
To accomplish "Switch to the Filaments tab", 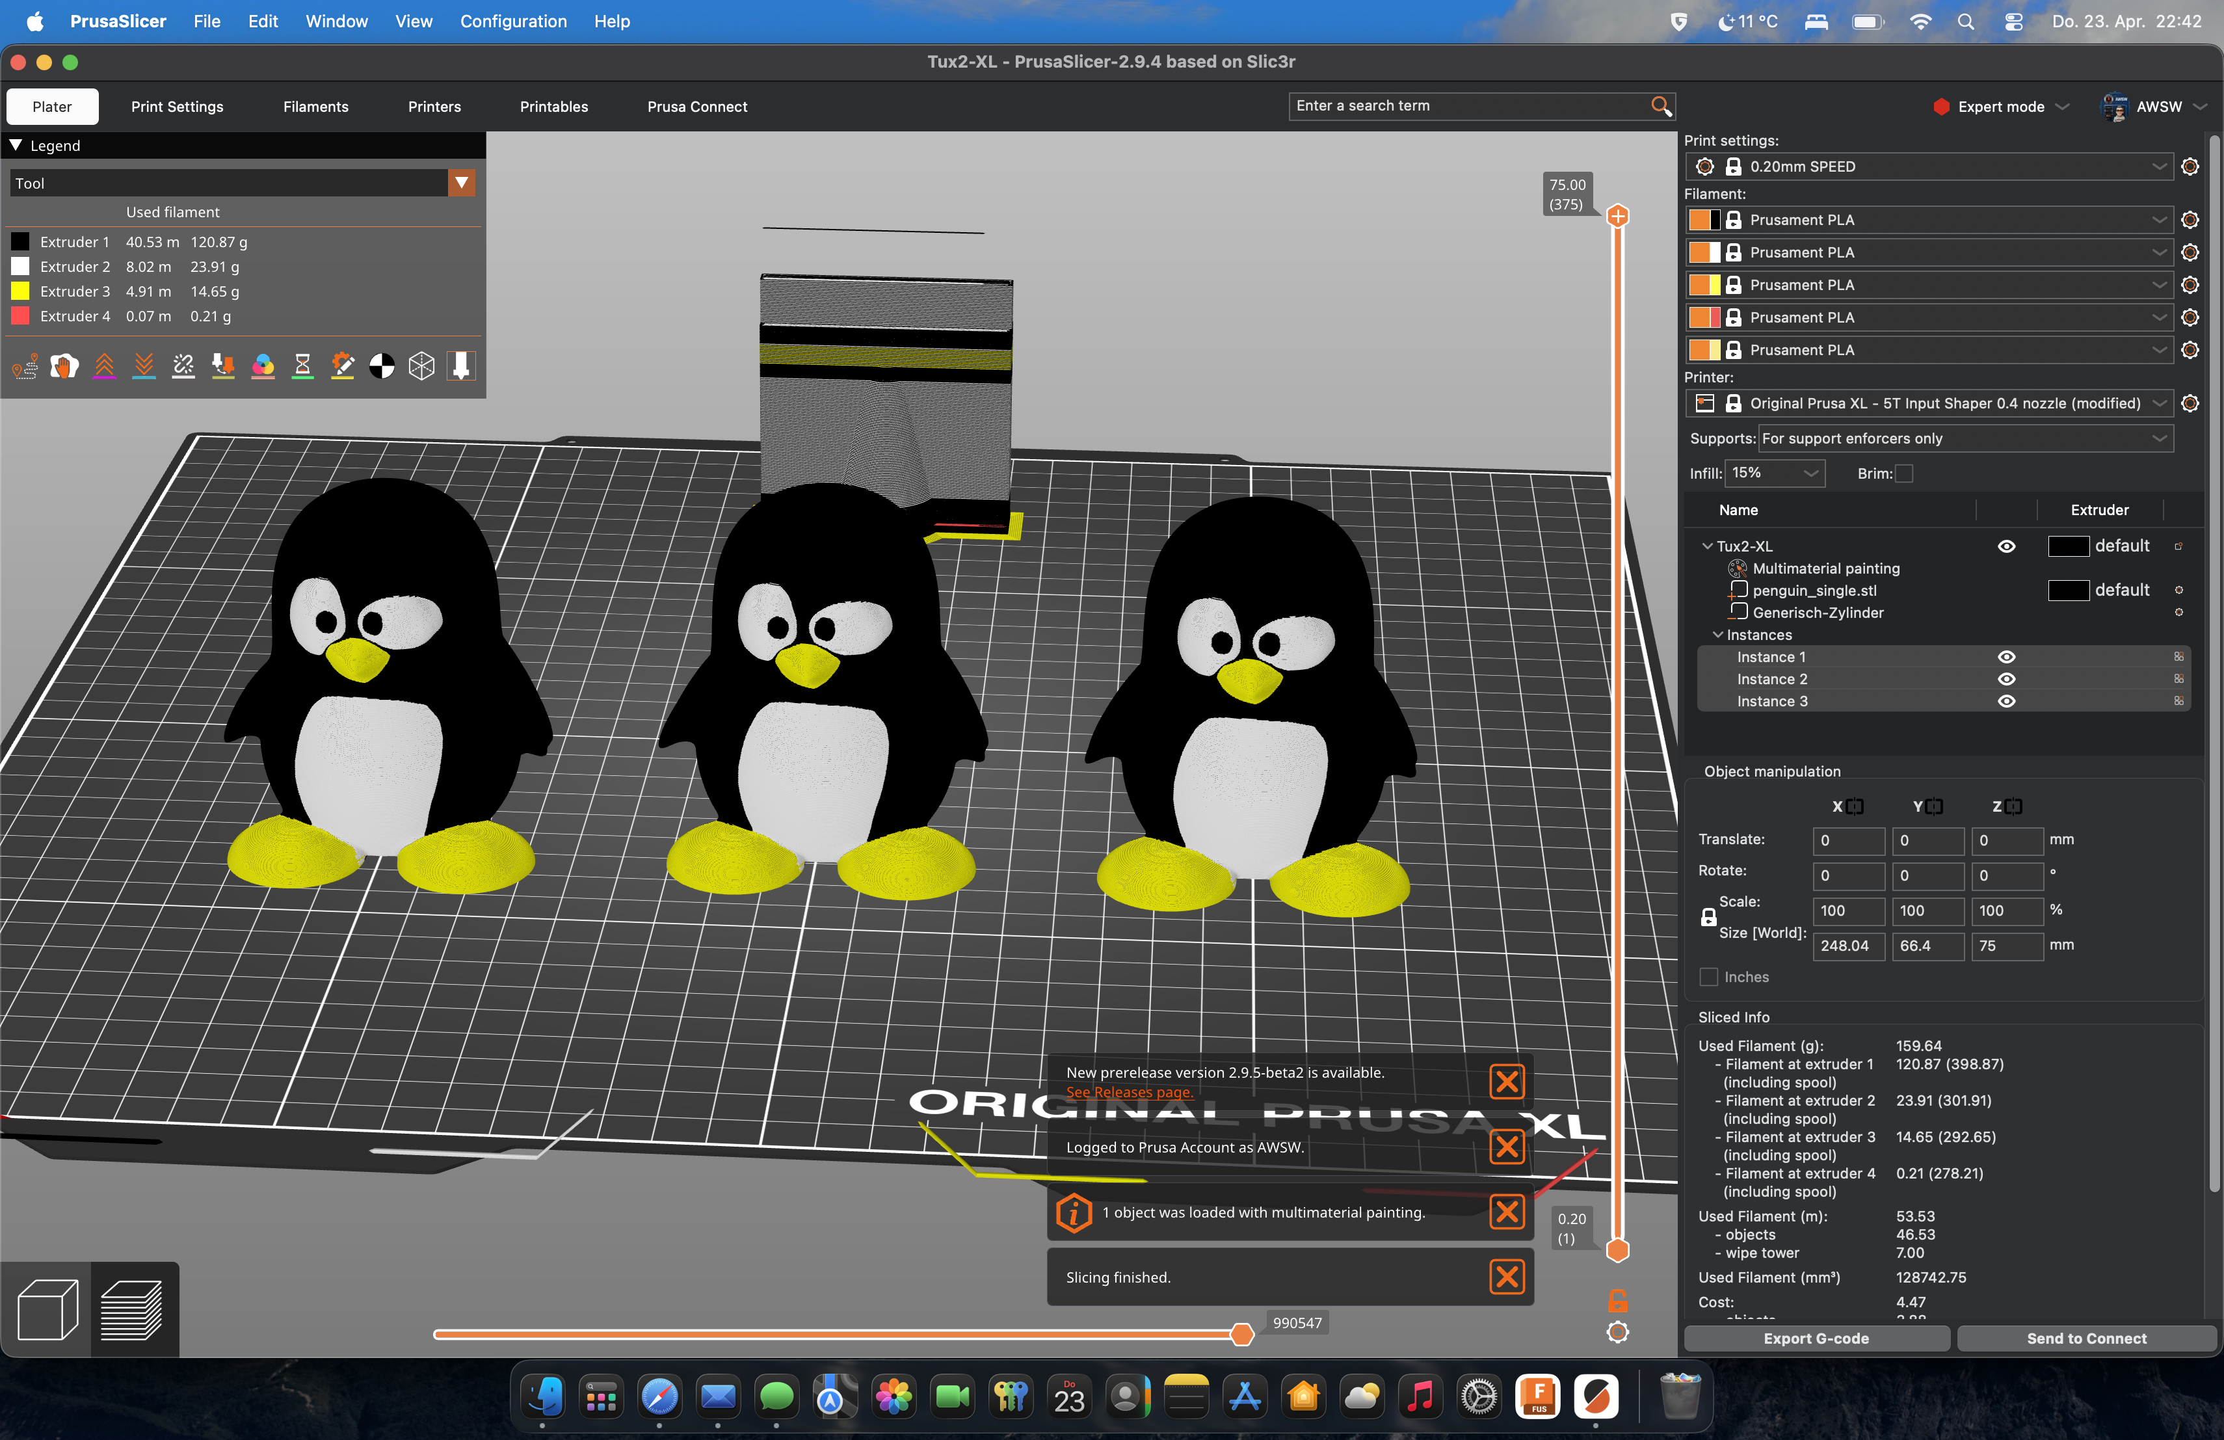I will pyautogui.click(x=316, y=107).
